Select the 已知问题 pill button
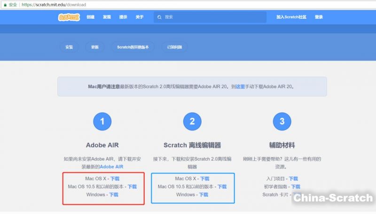 tap(174, 47)
